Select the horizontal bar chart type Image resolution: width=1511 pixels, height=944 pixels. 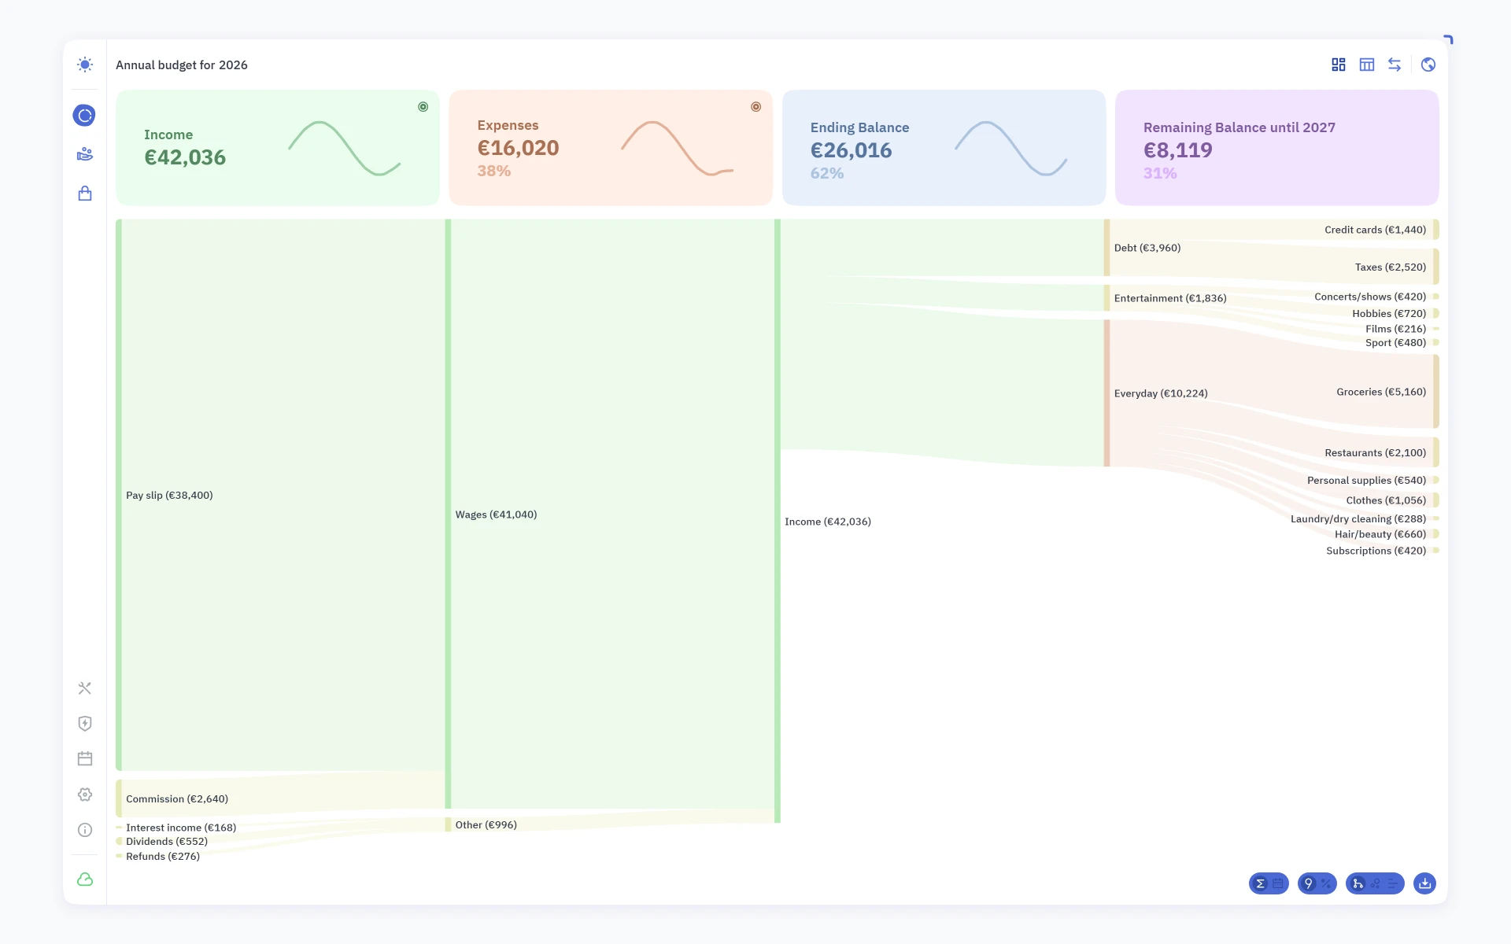coord(1393,883)
